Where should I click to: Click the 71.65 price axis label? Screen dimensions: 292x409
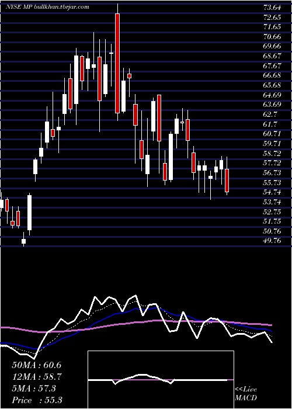tap(272, 27)
